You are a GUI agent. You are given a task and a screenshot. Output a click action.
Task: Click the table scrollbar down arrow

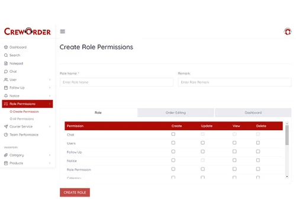[x=287, y=176]
